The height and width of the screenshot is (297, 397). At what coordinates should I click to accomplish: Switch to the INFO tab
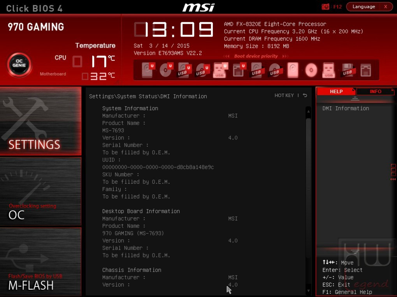[x=376, y=91]
